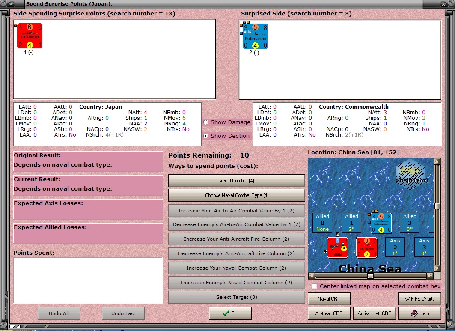Enable Center linked map on selected combat hex
455x331 pixels.
(314, 286)
